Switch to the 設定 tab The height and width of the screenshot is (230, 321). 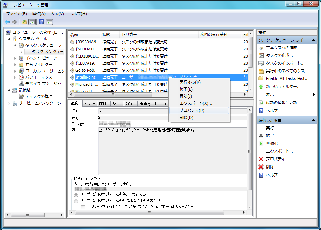click(x=130, y=104)
